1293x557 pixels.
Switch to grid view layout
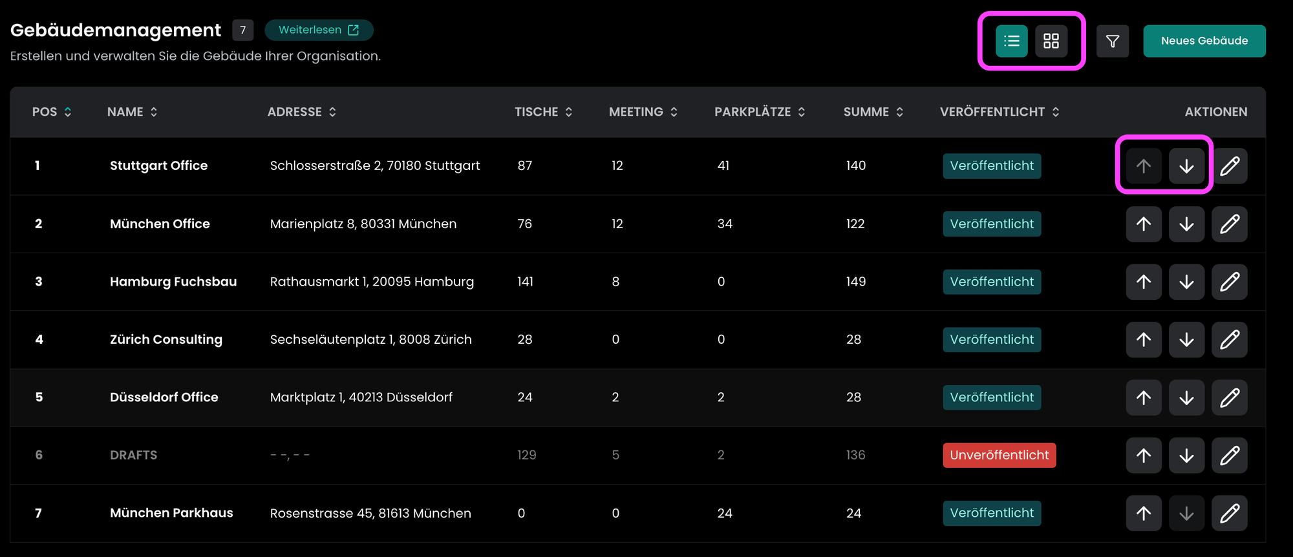(x=1051, y=41)
